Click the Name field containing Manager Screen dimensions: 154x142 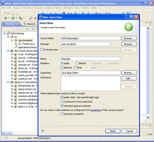point(91,59)
